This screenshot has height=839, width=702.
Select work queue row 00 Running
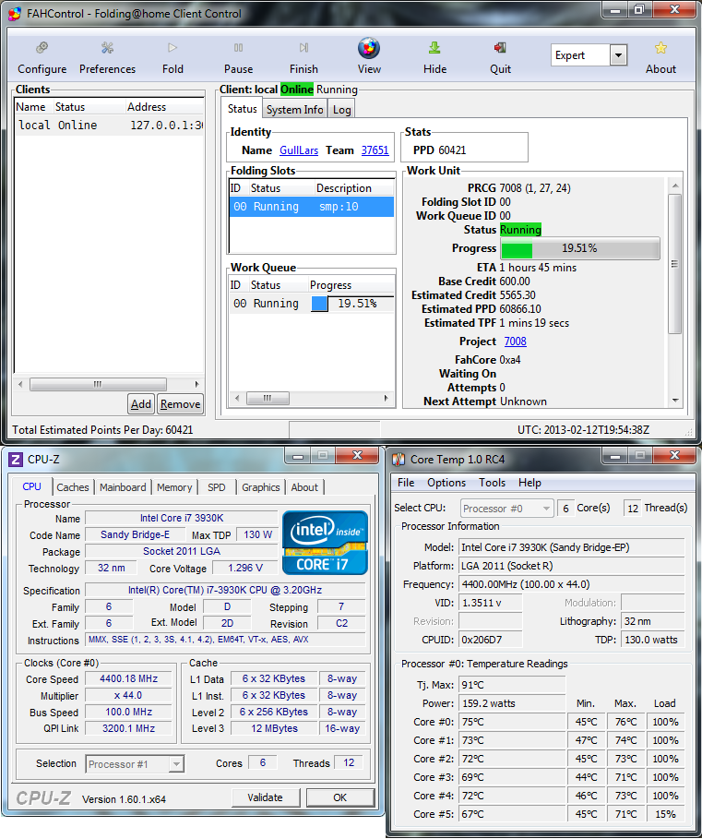312,304
